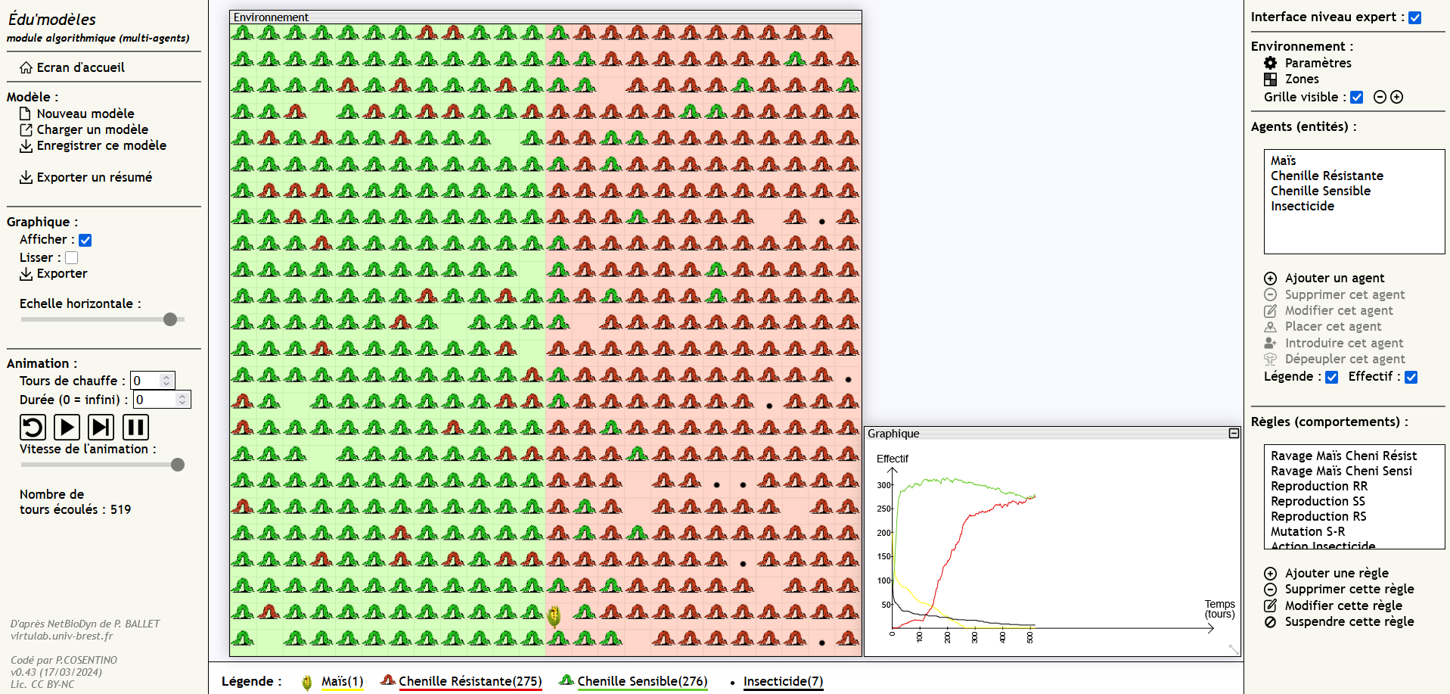Click the Ecran d'accueil home icon
Viewport: 1450px width, 694px height.
26,67
